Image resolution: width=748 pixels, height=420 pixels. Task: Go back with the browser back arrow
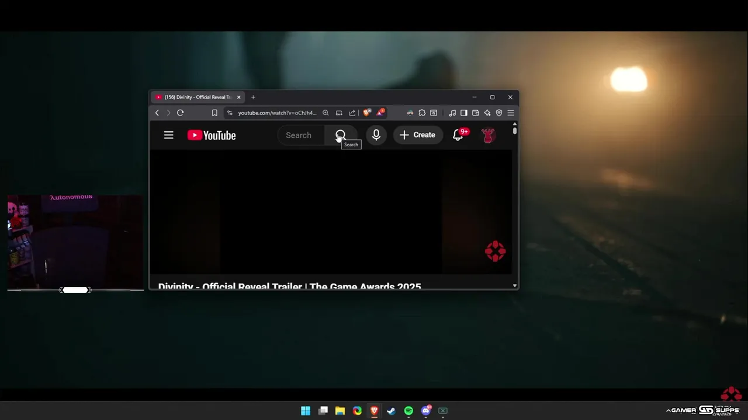tap(157, 113)
